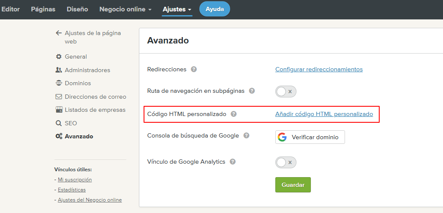Open Mi suscripción link
This screenshot has width=443, height=213.
coord(75,180)
